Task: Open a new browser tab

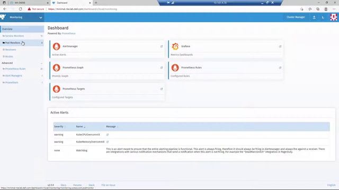Action: (x=96, y=3)
